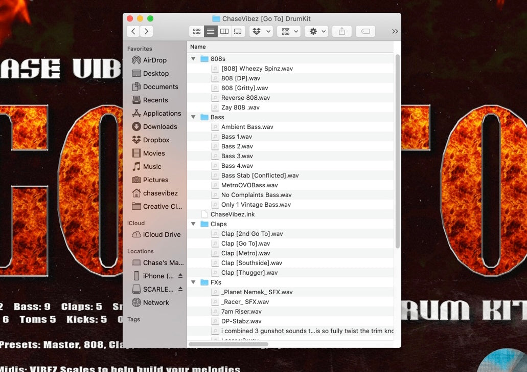
Task: Go forward with the right chevron button
Action: click(147, 31)
